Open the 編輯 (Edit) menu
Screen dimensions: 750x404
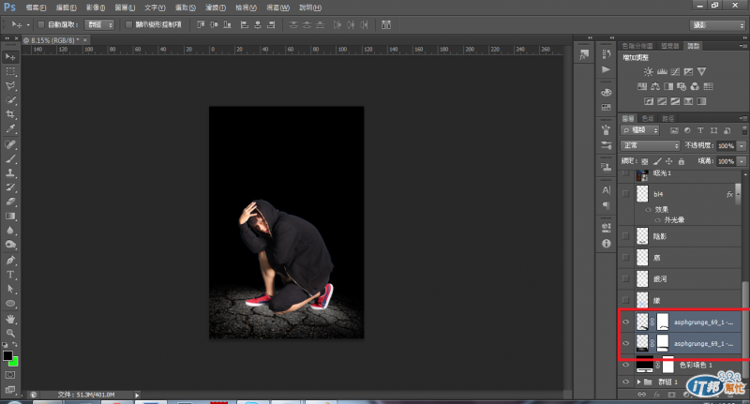(x=66, y=7)
